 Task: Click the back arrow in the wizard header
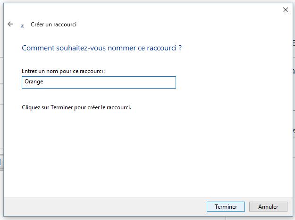pos(10,24)
